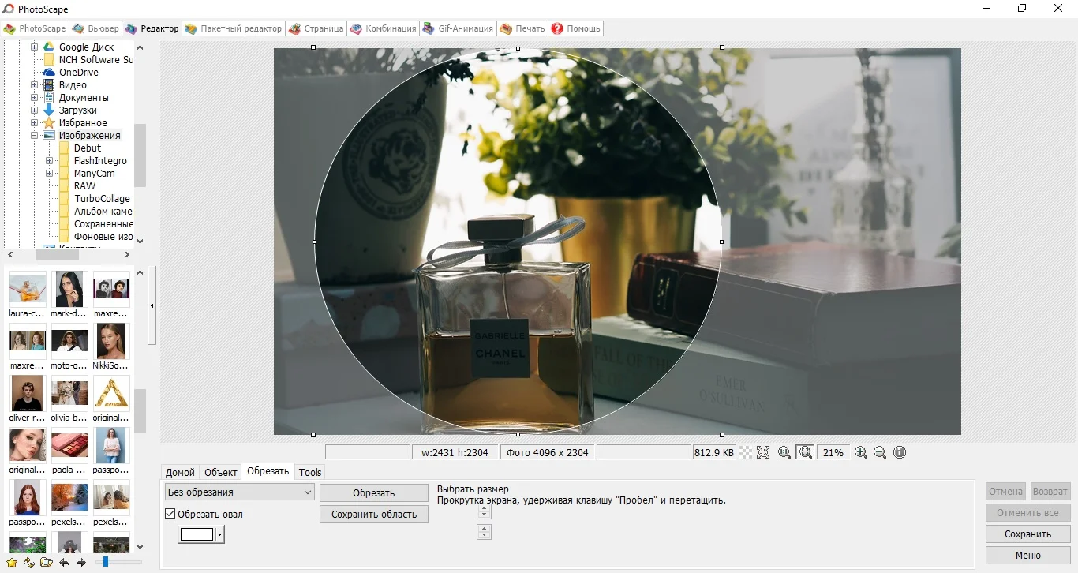Image resolution: width=1078 pixels, height=573 pixels.
Task: Click the thumbnail list scrollbar down arrow
Action: 140,546
